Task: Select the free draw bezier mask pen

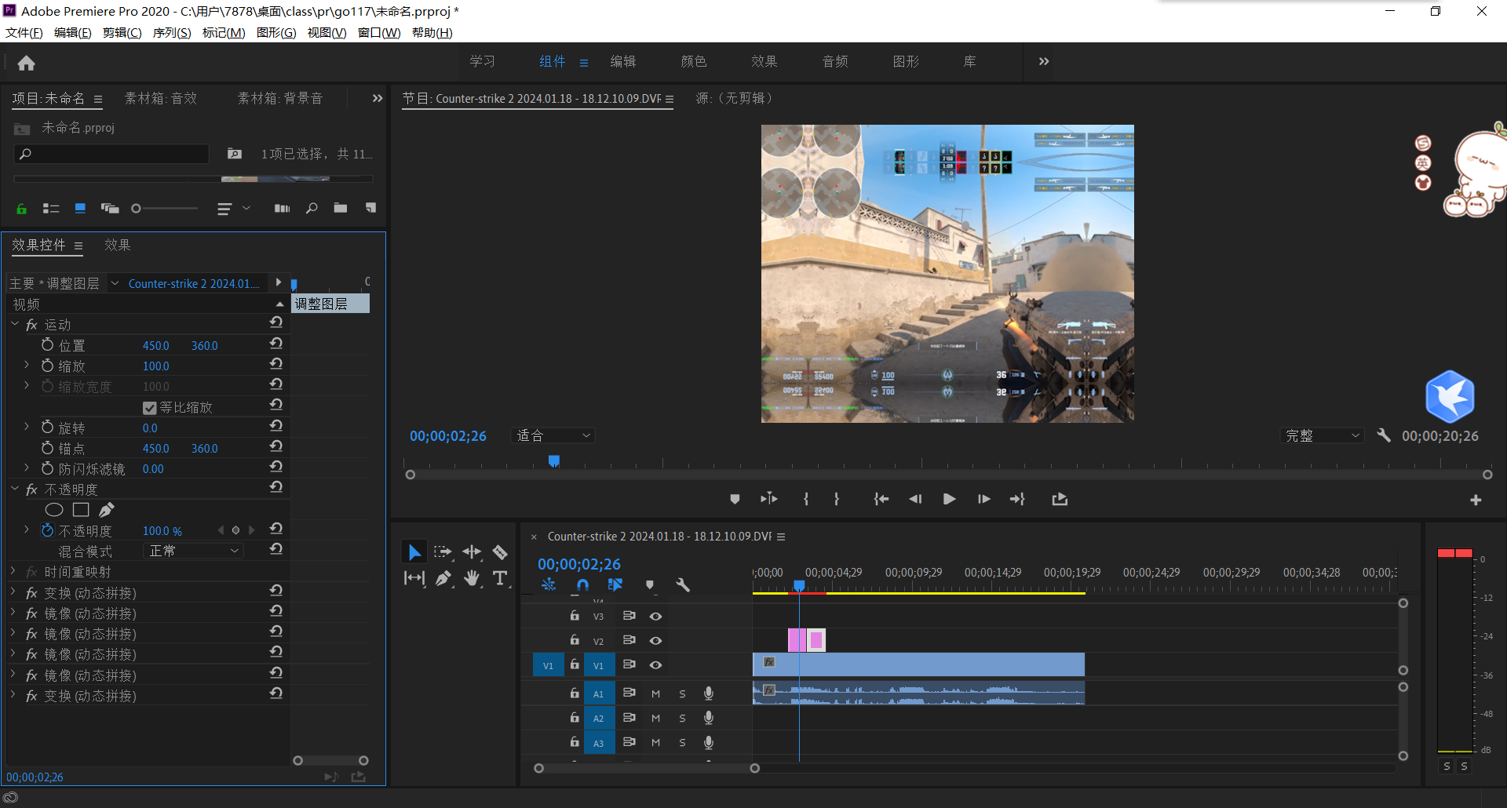Action: pyautogui.click(x=107, y=510)
